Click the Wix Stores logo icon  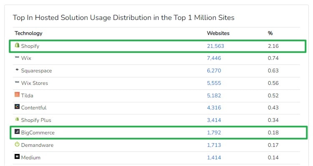click(x=17, y=82)
